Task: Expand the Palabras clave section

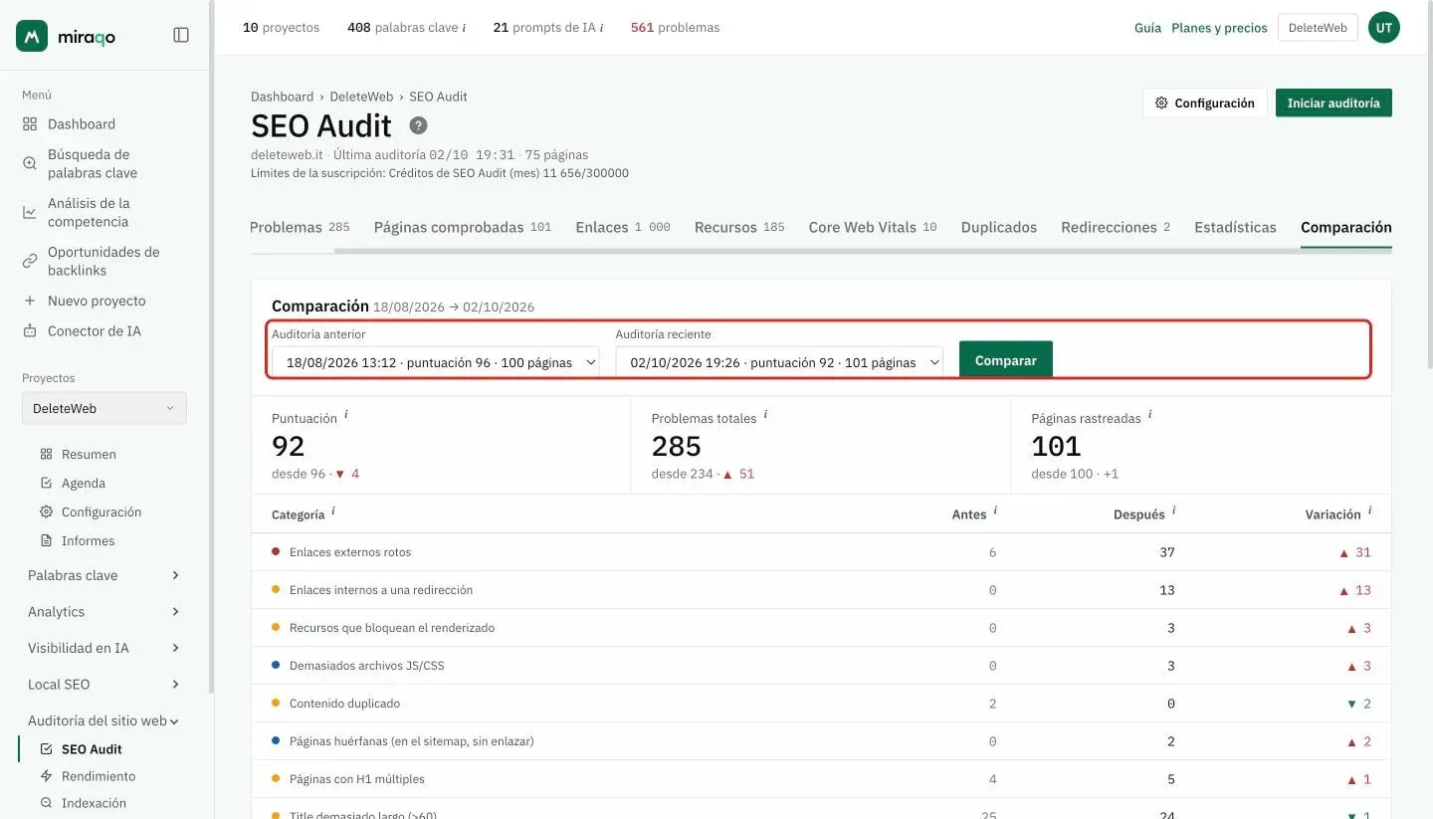Action: pyautogui.click(x=104, y=575)
